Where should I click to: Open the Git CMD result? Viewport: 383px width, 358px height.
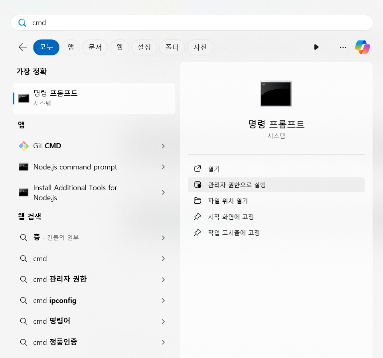(94, 146)
